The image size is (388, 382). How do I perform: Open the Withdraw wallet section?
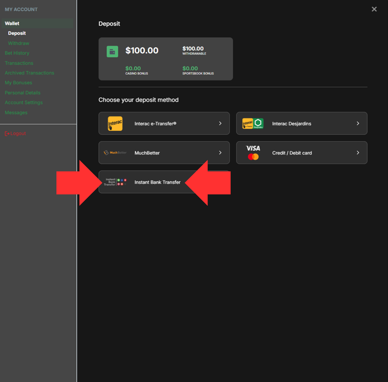pos(19,43)
